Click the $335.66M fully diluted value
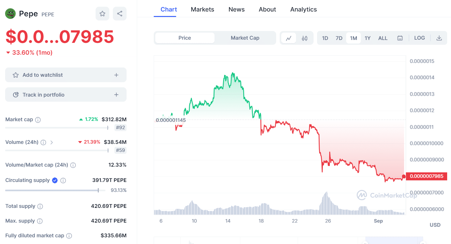The image size is (451, 244). click(113, 236)
